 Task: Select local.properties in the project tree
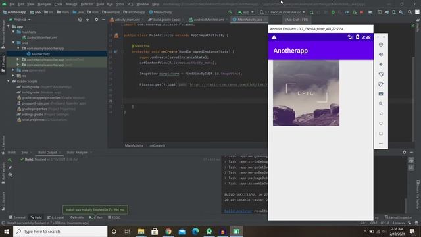point(33,120)
